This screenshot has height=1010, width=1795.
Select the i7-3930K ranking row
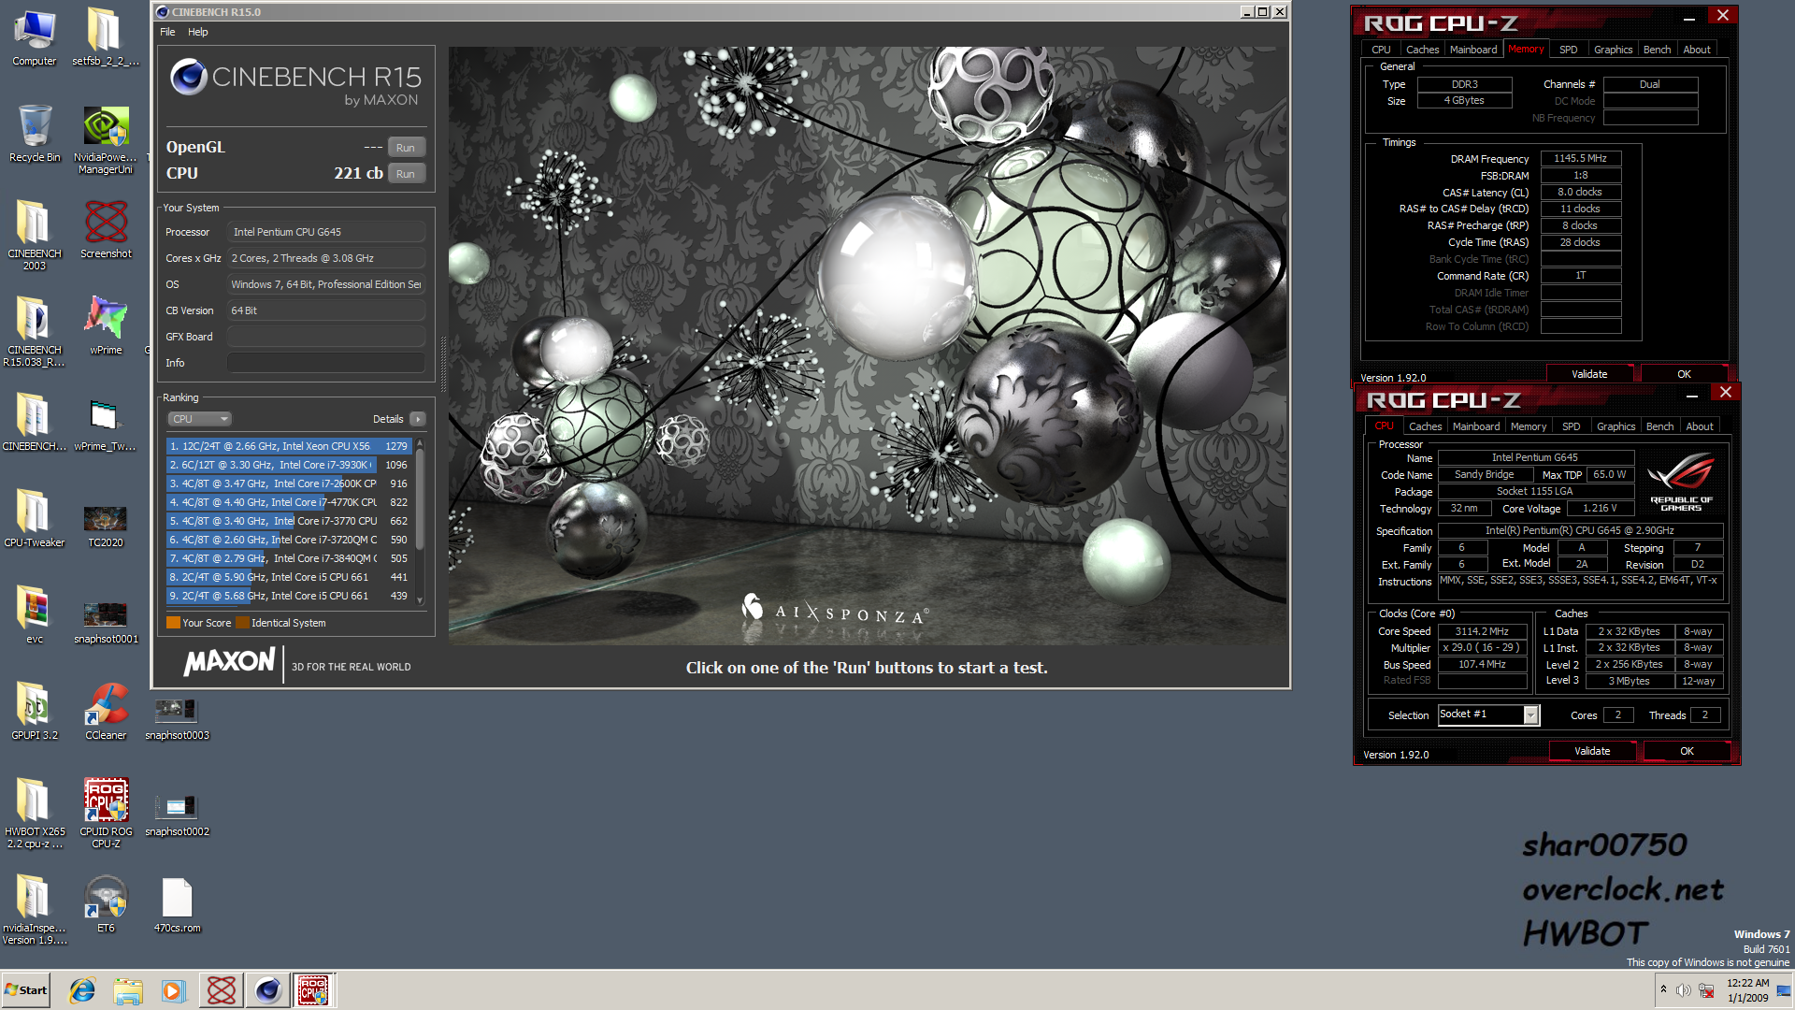click(289, 465)
